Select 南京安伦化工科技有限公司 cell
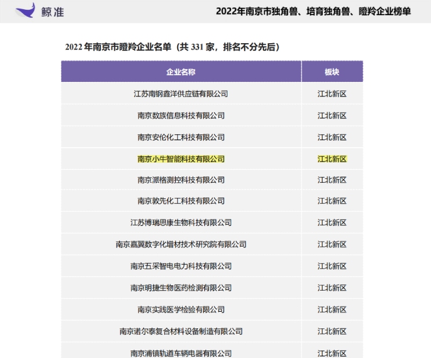This screenshot has height=358, width=431. tap(181, 137)
